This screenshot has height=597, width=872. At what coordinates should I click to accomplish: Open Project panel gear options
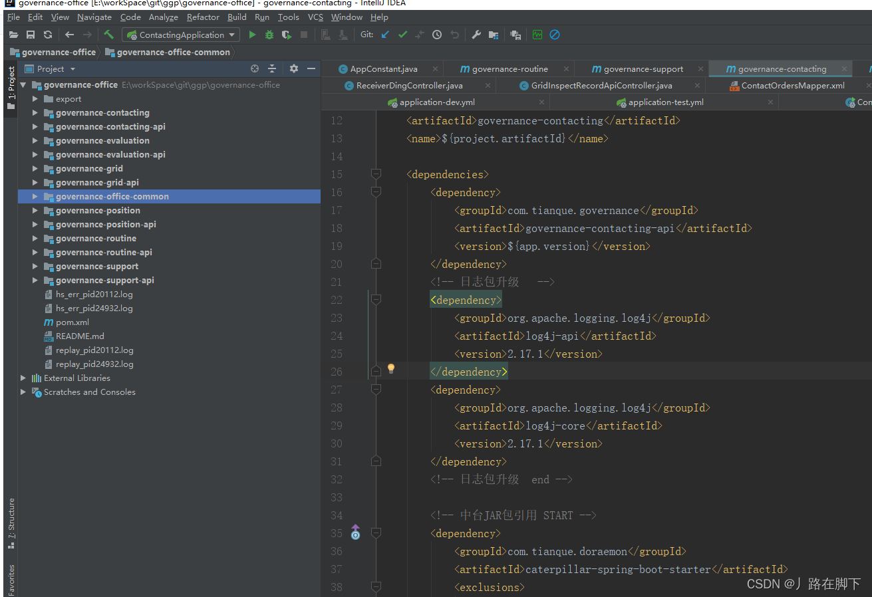(x=294, y=68)
